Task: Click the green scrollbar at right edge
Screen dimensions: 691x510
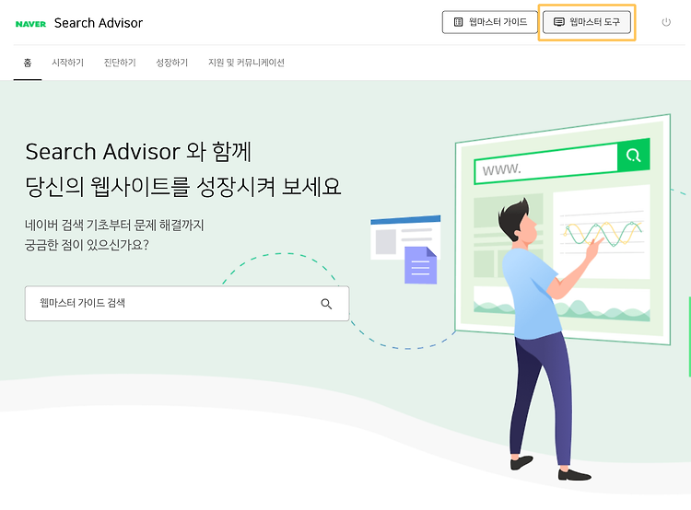Action: [x=689, y=337]
